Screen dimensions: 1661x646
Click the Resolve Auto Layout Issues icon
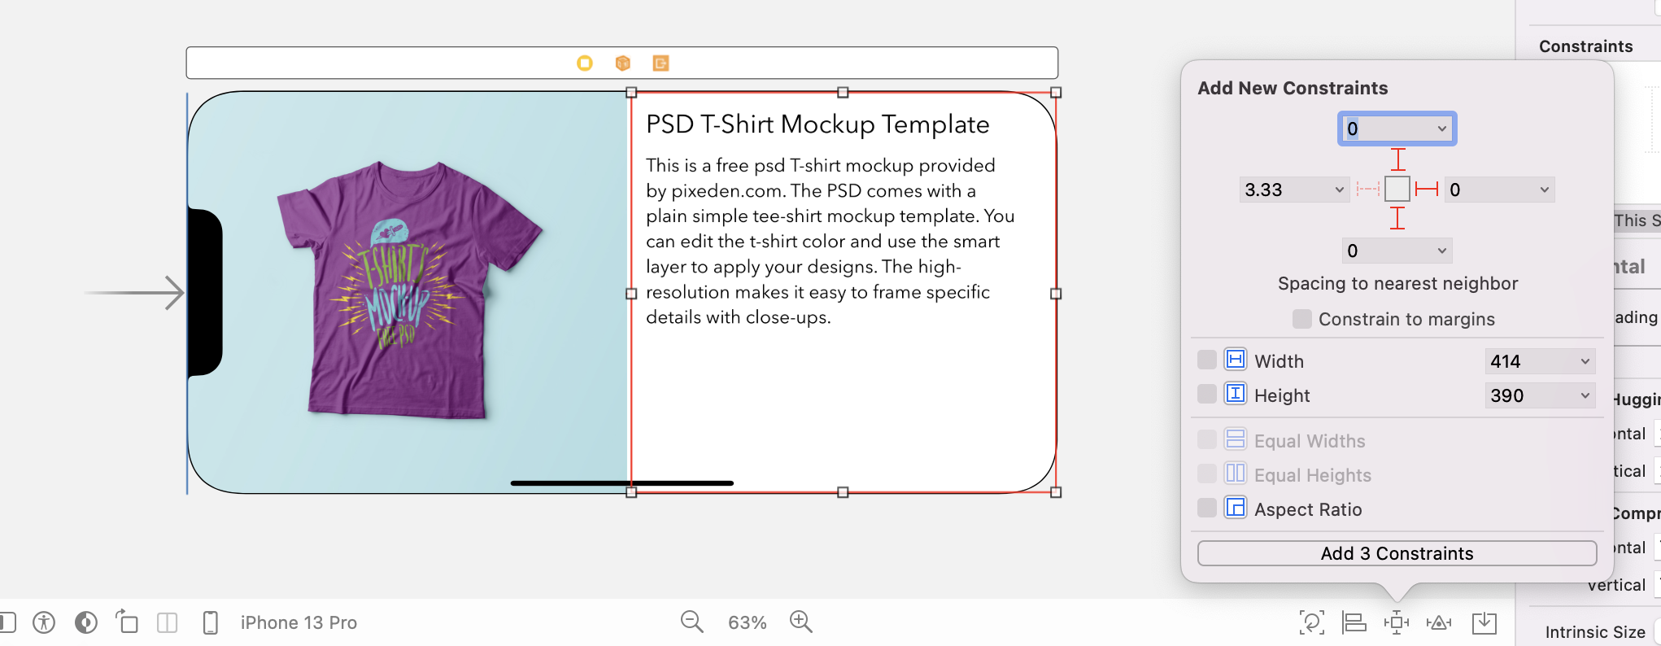click(x=1439, y=622)
